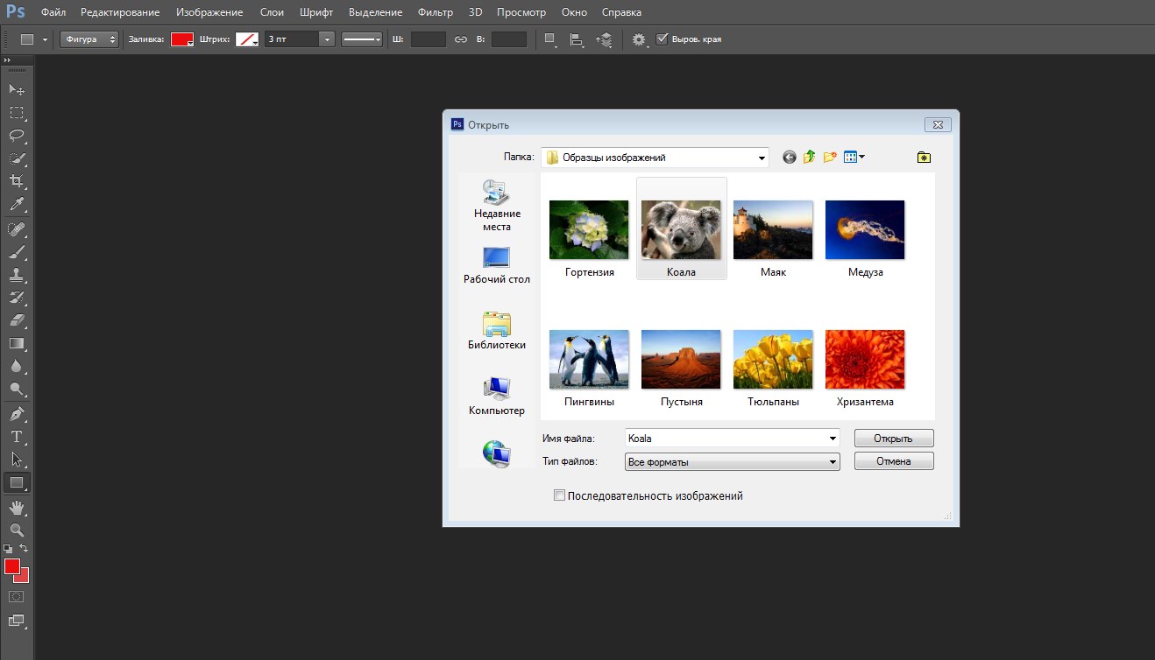This screenshot has width=1155, height=660.
Task: Click the red Заливка fill swatch
Action: tap(181, 39)
